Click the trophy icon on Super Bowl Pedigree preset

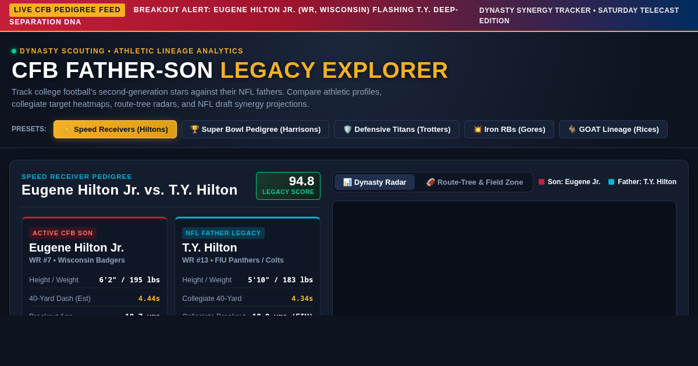tap(195, 129)
